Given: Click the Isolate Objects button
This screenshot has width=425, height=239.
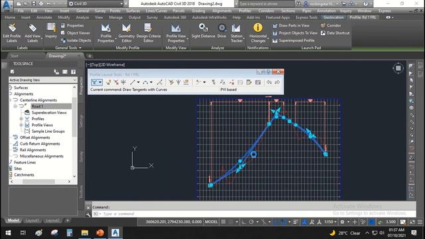Looking at the screenshot, I should pyautogui.click(x=76, y=40).
